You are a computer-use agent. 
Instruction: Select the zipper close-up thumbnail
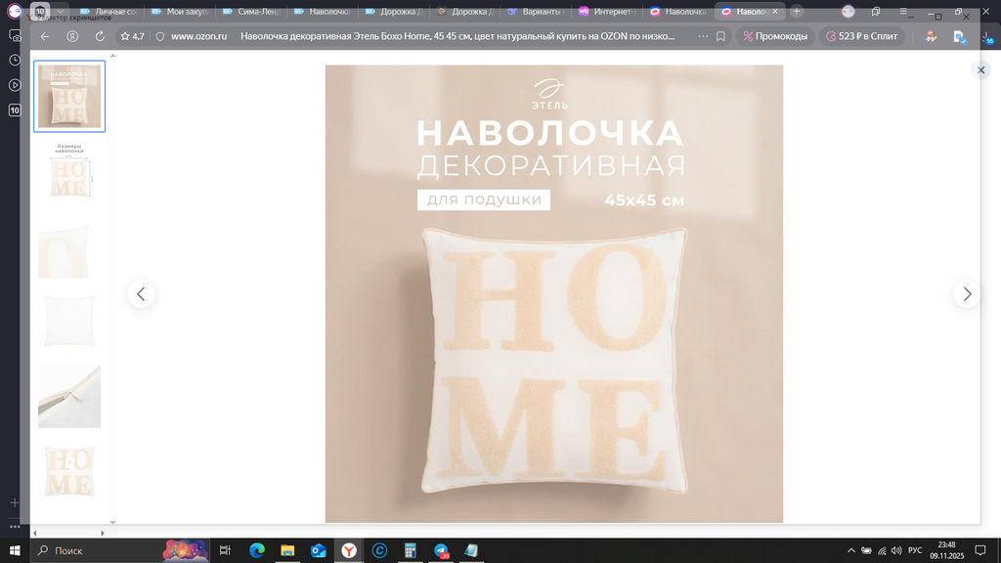(68, 396)
